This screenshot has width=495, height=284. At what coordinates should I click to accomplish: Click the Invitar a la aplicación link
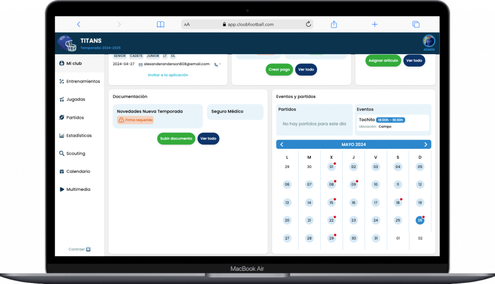168,75
